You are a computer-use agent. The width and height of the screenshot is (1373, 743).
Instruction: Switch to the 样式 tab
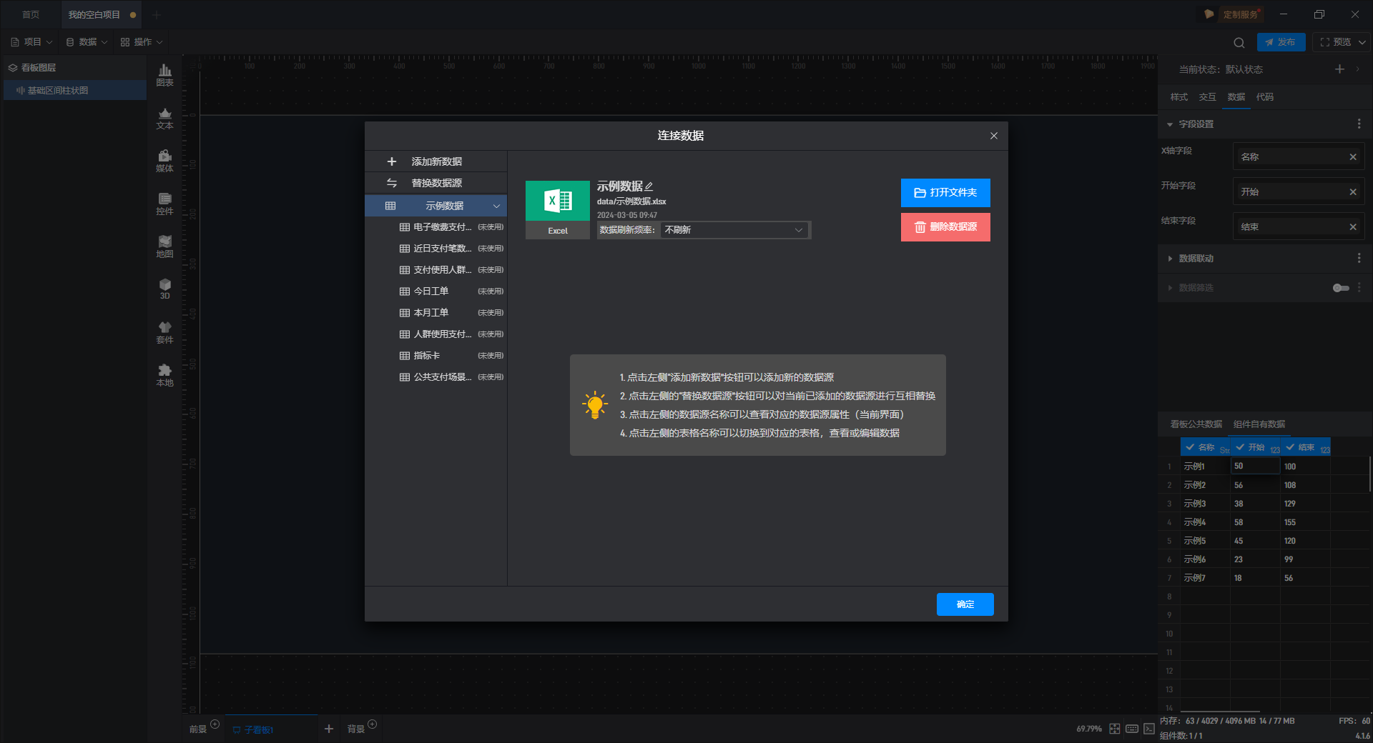pos(1178,97)
